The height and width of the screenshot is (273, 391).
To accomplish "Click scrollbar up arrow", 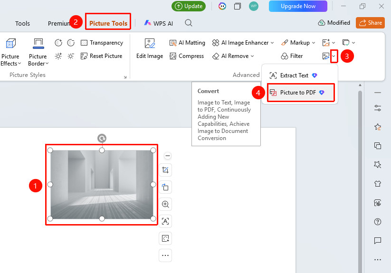I will pos(360,85).
